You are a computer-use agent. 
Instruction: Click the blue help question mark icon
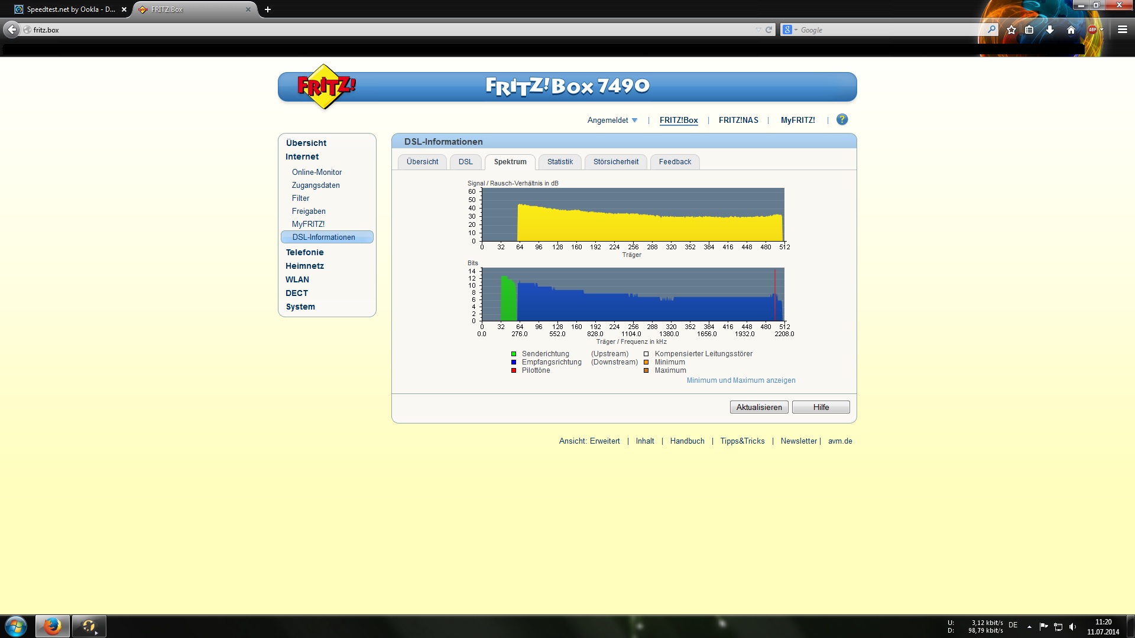coord(842,120)
